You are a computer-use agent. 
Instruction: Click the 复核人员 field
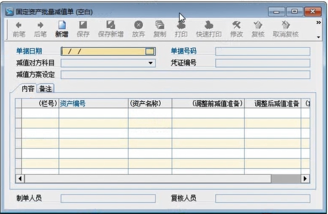coord(263,198)
